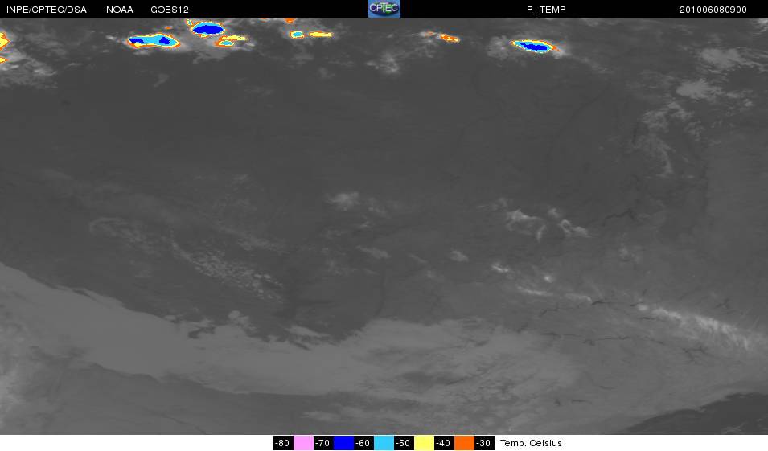
Task: Pick the dark blue legend swatch near -70
Action: pyautogui.click(x=343, y=443)
